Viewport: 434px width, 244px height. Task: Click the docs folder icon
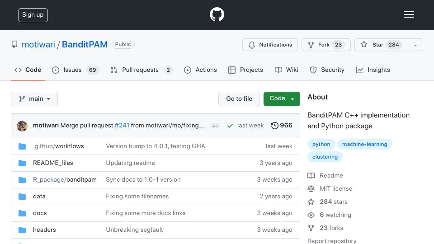[22, 213]
